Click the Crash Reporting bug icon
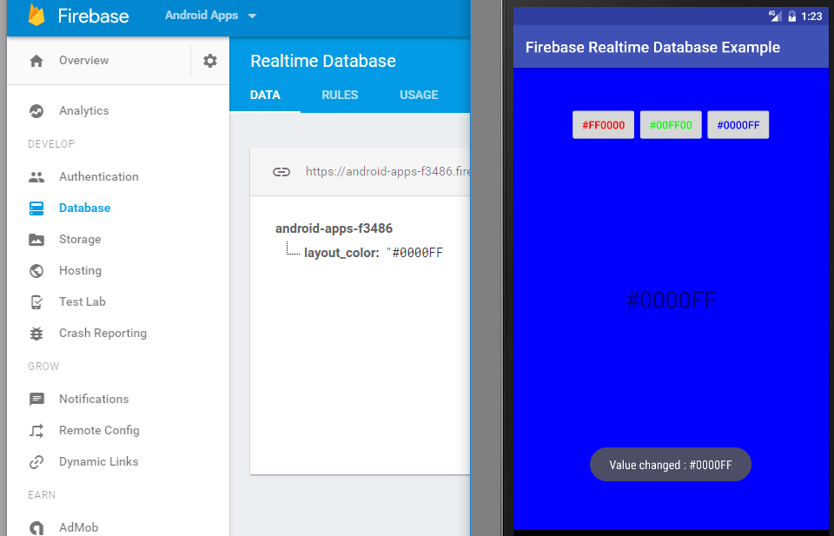 pos(36,334)
